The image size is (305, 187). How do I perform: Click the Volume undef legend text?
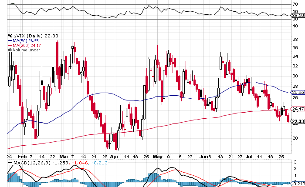pyautogui.click(x=26, y=50)
